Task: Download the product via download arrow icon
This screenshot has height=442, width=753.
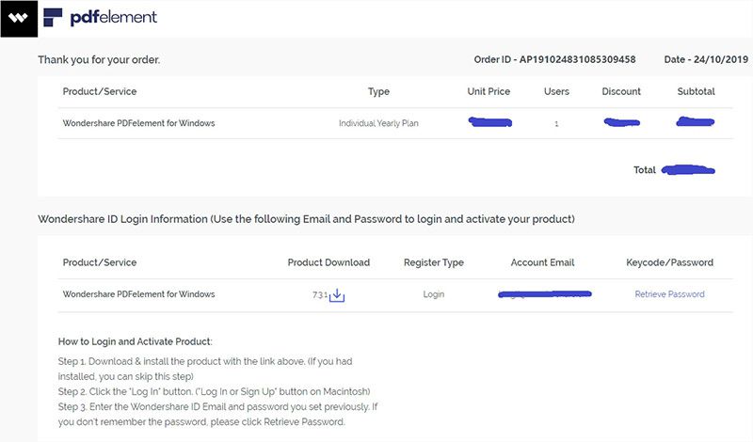Action: pos(337,295)
